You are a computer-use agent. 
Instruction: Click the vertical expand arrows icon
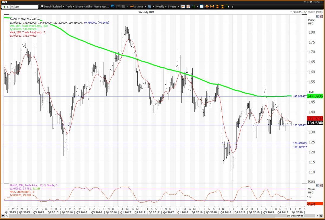(x=217, y=6)
